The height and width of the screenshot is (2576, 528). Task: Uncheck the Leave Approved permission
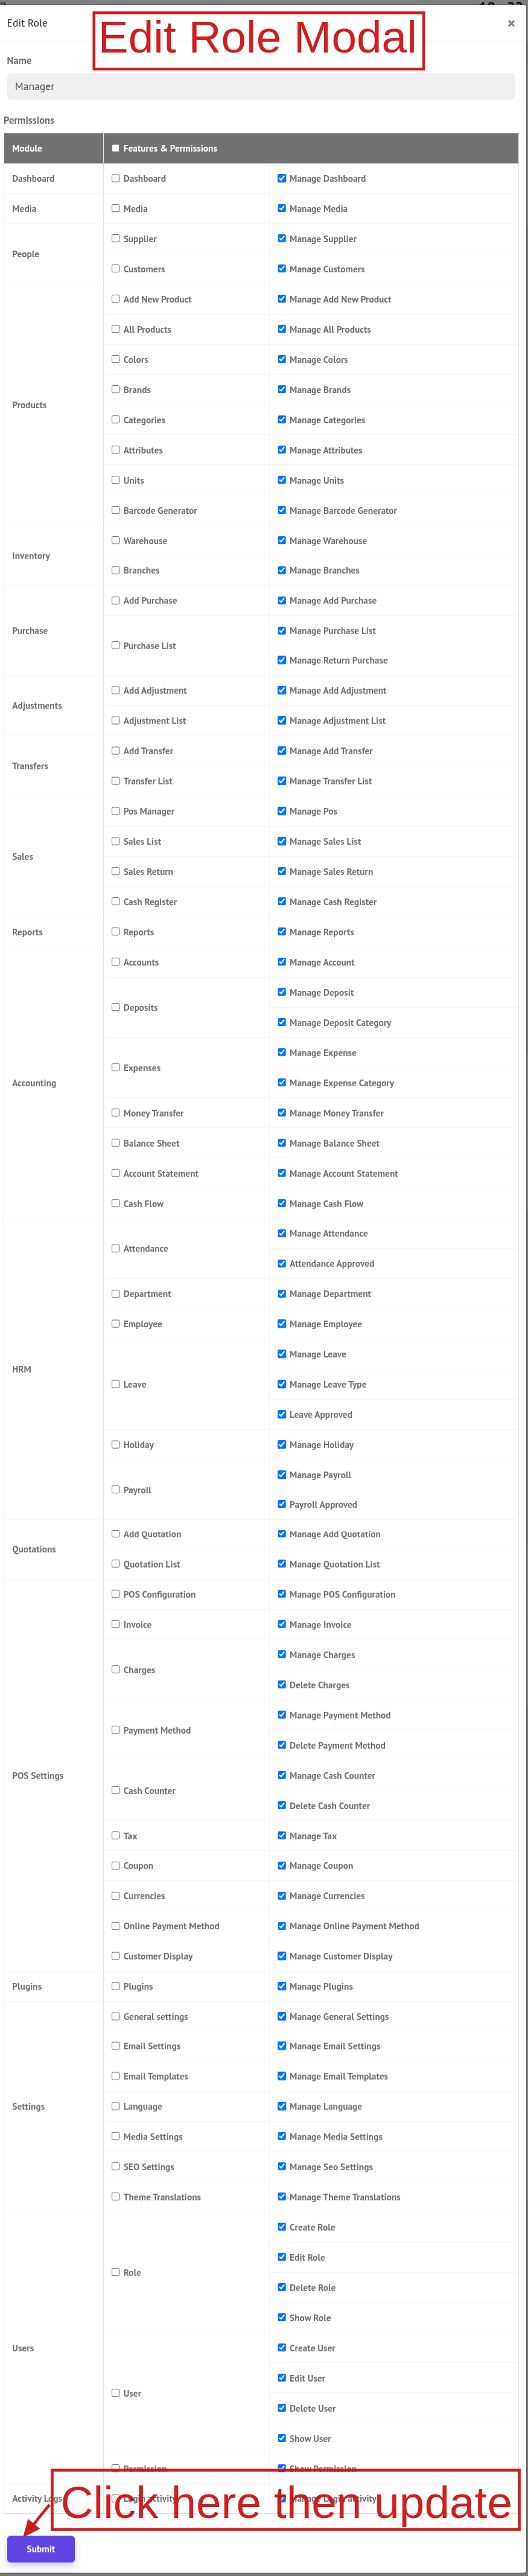tap(282, 1414)
